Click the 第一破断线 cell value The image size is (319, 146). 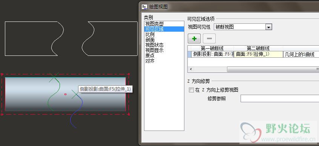click(x=213, y=54)
